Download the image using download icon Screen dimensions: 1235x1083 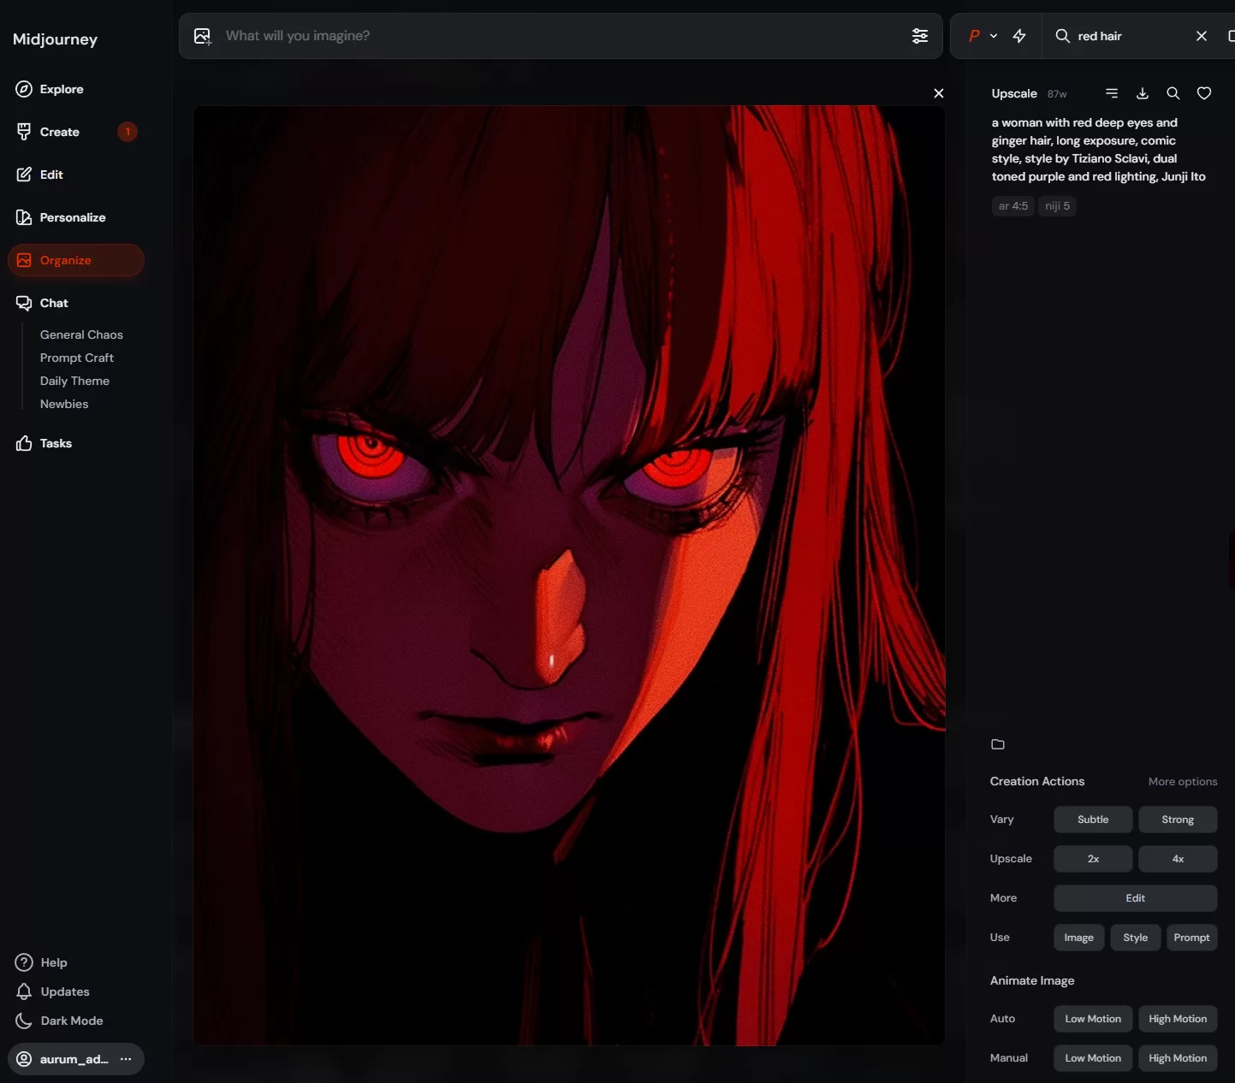(x=1142, y=93)
